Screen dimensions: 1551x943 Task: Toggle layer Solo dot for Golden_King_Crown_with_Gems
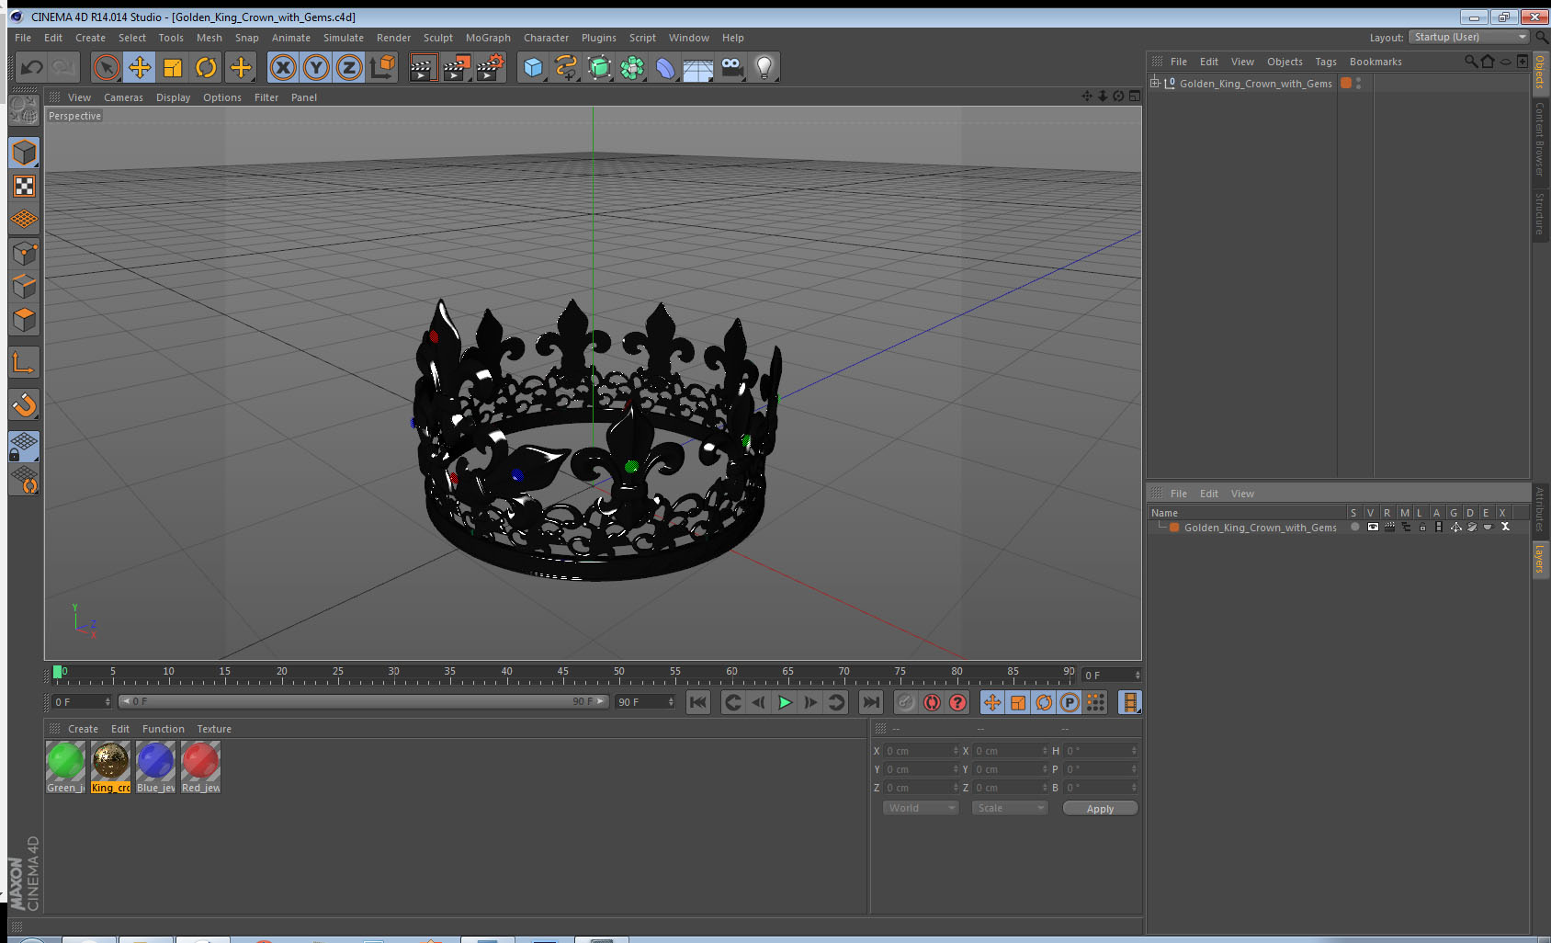[1354, 528]
